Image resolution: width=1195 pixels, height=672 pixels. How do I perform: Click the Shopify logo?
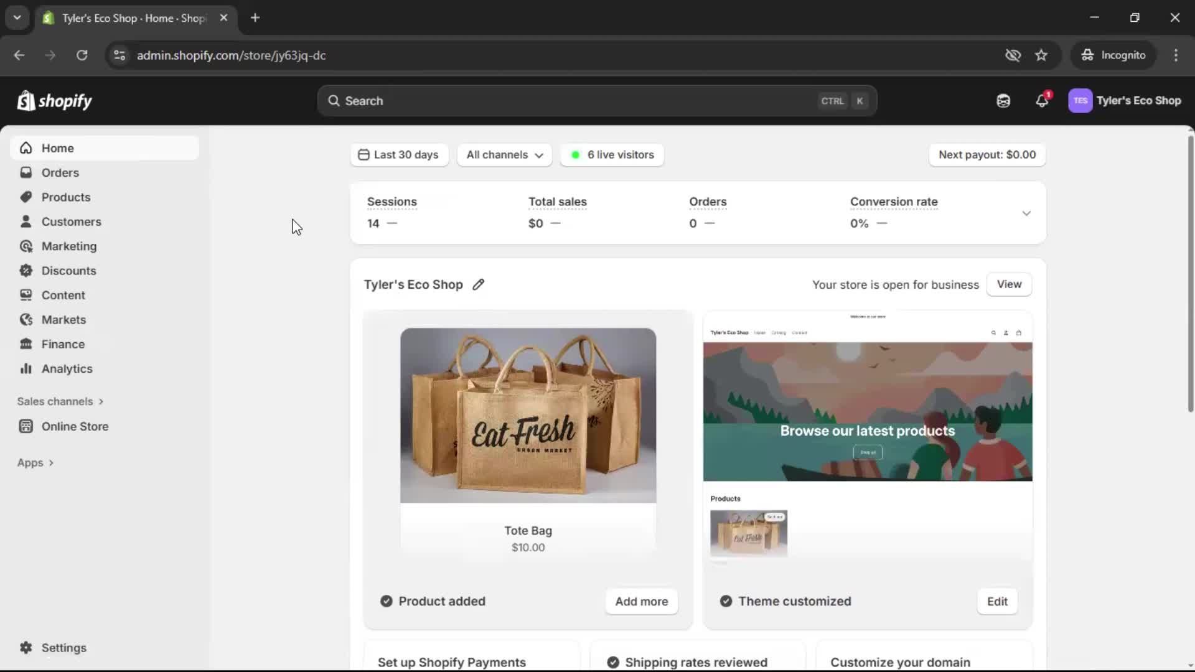pyautogui.click(x=55, y=101)
